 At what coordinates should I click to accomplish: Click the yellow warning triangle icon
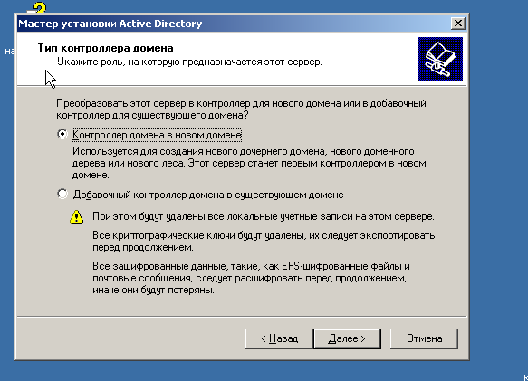tap(76, 217)
